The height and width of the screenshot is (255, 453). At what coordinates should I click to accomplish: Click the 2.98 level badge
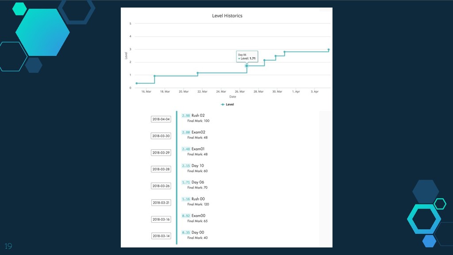coord(186,116)
